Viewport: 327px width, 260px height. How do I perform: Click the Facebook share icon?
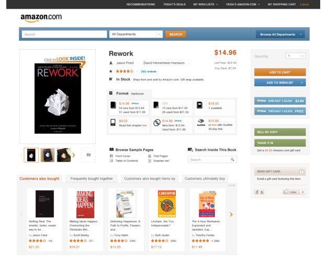(257, 192)
